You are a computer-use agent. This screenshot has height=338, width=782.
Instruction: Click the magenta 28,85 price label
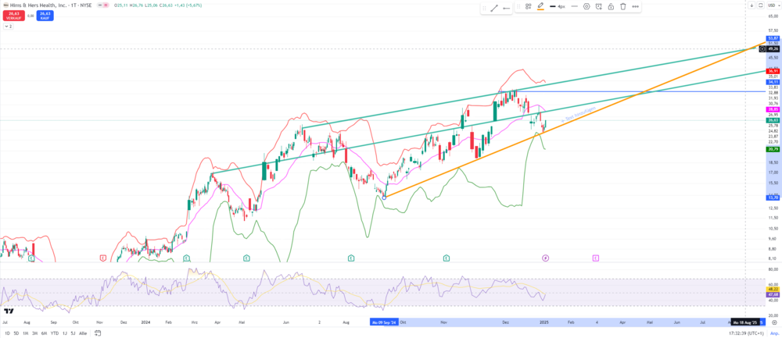(773, 109)
